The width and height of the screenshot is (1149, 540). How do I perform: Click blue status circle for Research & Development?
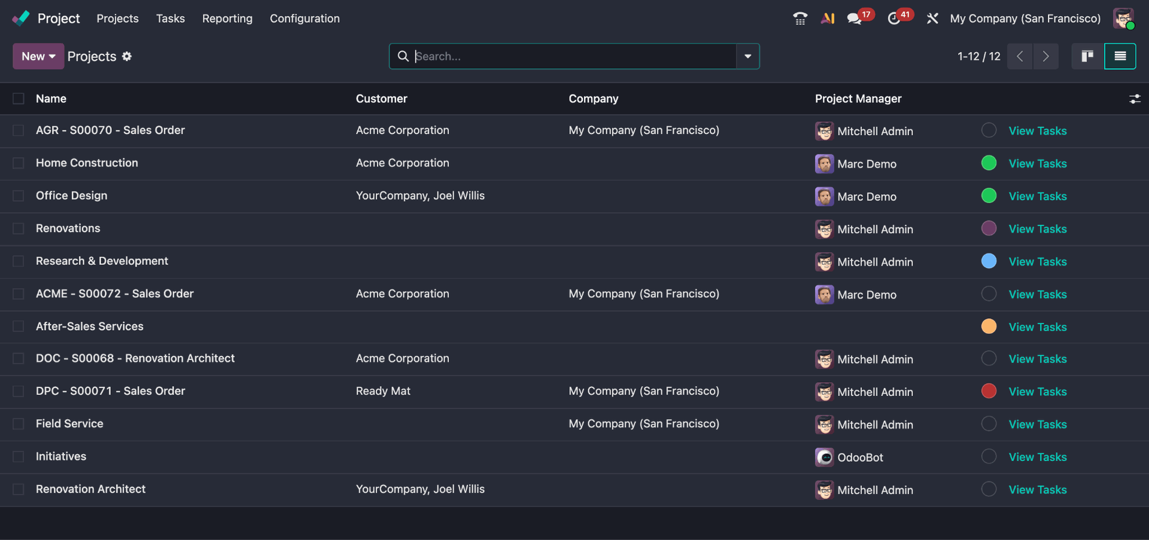coord(989,261)
